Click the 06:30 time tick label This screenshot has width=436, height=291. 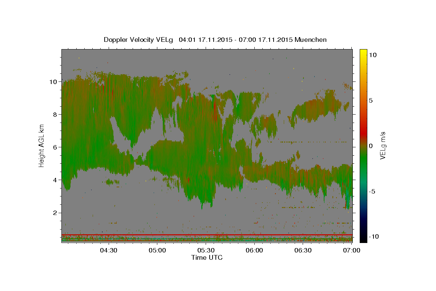tap(303, 250)
